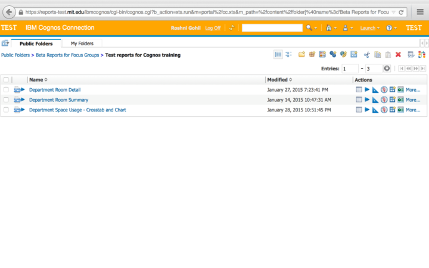Click the New Folder toolbar icon
Viewport: 429px width, 268px height.
pyautogui.click(x=301, y=55)
